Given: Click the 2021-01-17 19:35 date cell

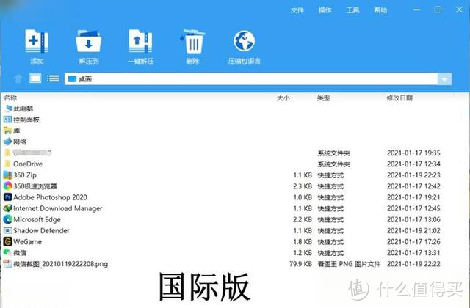Looking at the screenshot, I should coord(413,153).
